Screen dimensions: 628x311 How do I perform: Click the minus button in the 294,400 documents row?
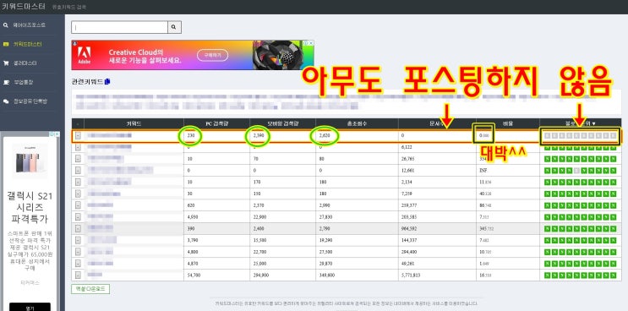click(x=78, y=252)
